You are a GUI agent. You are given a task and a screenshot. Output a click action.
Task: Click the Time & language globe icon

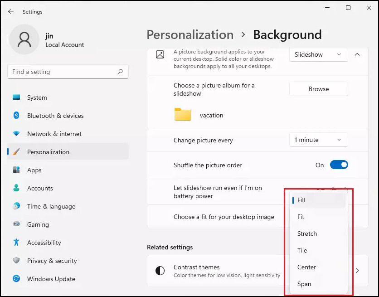click(x=16, y=206)
